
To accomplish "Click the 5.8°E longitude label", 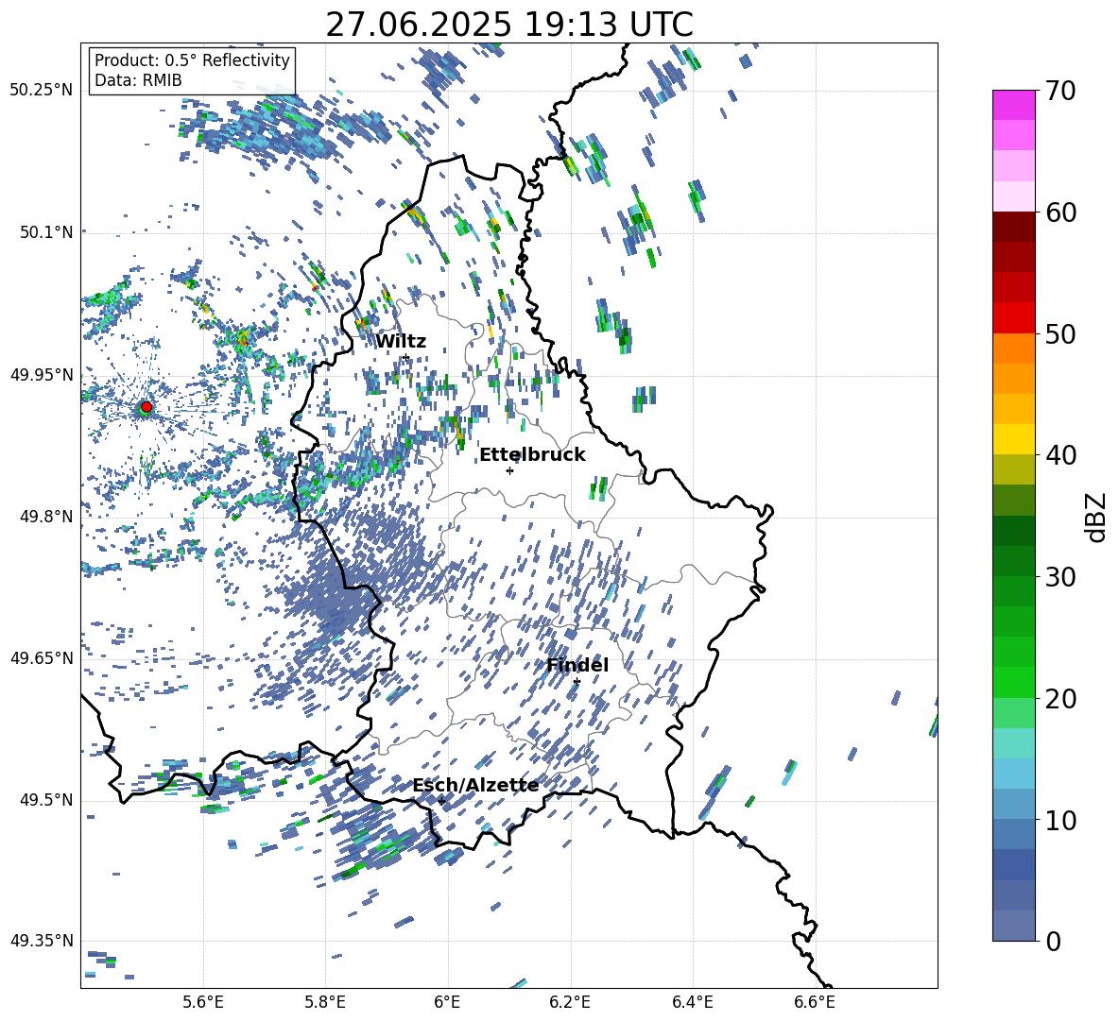I will tap(325, 1002).
